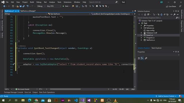The width and height of the screenshot is (184, 103).
Task: Switch to Team Explorer tab
Action: pyautogui.click(x=156, y=48)
